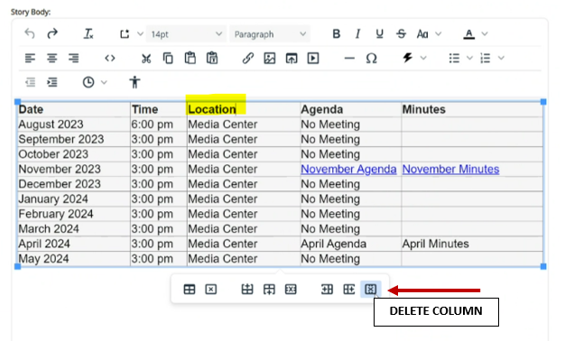The height and width of the screenshot is (341, 565).
Task: Click the insert template icon
Action: pos(125,34)
